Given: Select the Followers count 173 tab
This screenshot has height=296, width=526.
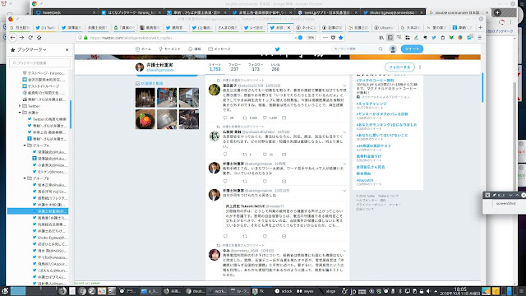Looking at the screenshot, I should (x=256, y=67).
